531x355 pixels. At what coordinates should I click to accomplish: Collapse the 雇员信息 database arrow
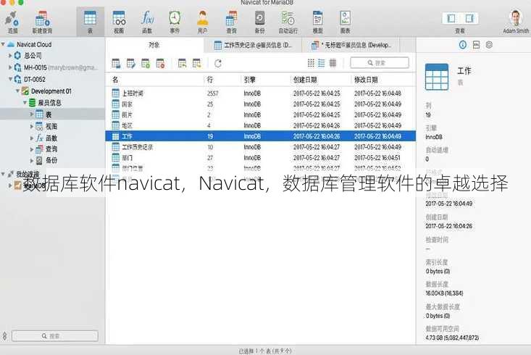tap(25, 102)
